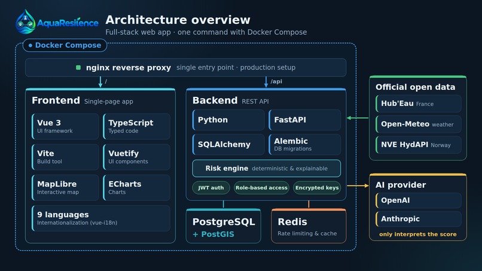This screenshot has height=271, width=482.
Task: Open the ECharts Charts card
Action: coord(136,188)
